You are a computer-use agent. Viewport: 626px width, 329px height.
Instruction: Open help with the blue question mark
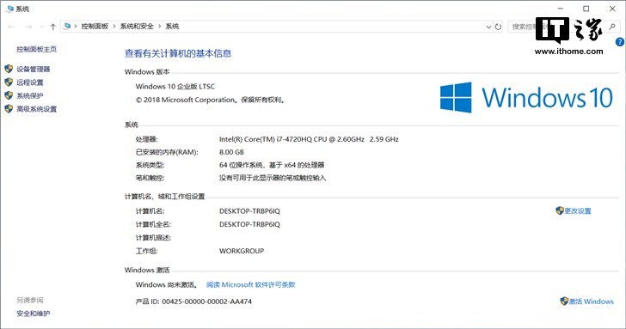coord(620,41)
